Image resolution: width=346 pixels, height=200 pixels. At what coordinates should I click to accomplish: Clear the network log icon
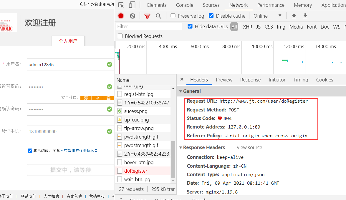click(x=133, y=16)
